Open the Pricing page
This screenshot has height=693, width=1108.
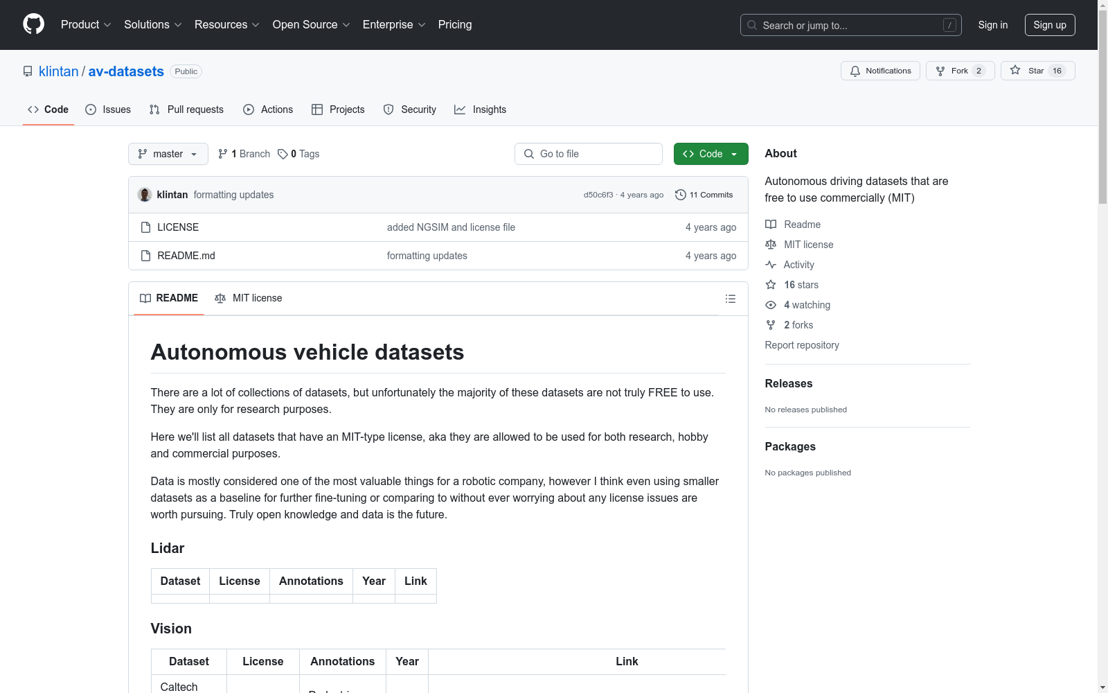click(455, 24)
